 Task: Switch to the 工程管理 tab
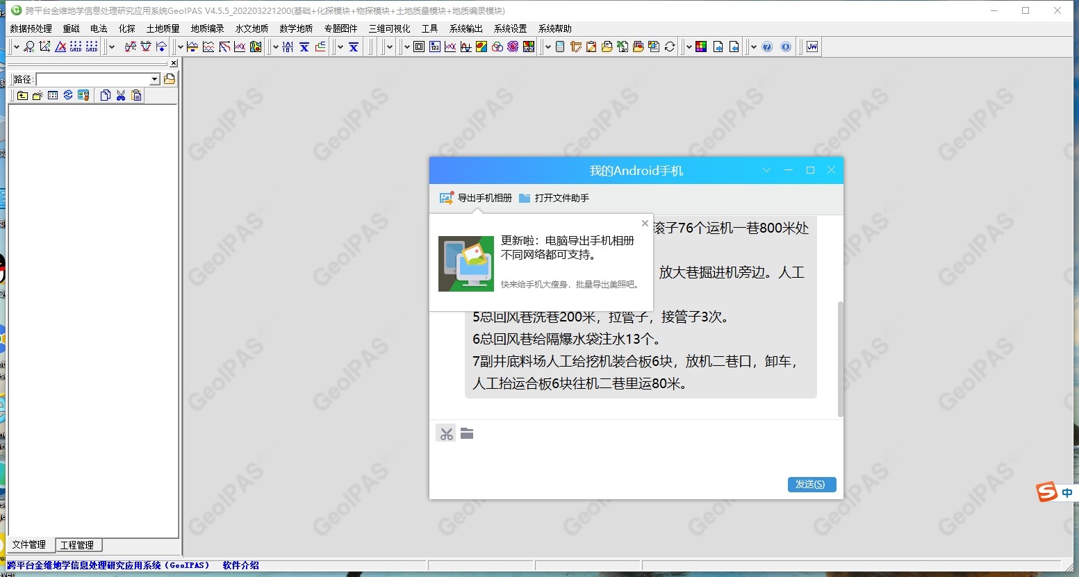(77, 545)
